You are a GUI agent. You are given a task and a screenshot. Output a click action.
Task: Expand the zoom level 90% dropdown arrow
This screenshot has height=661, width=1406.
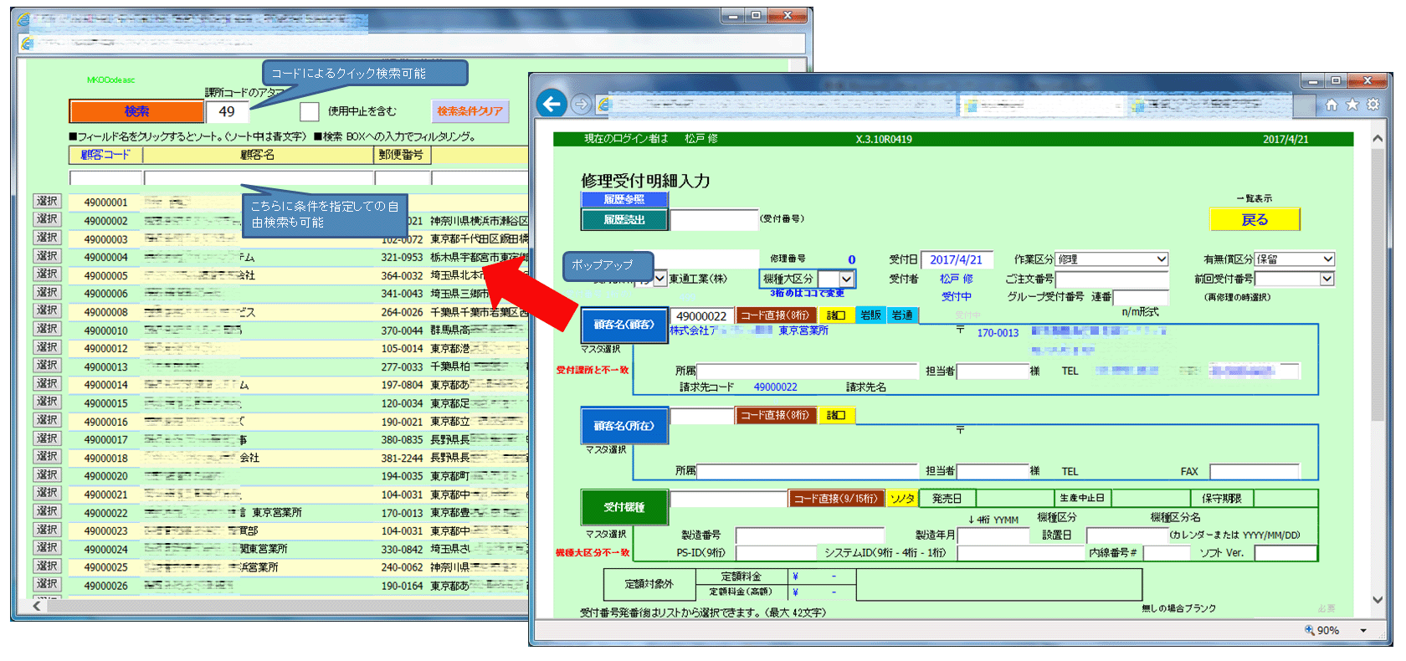(x=1363, y=630)
